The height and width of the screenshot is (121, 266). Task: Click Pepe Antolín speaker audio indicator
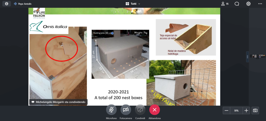(15, 4)
